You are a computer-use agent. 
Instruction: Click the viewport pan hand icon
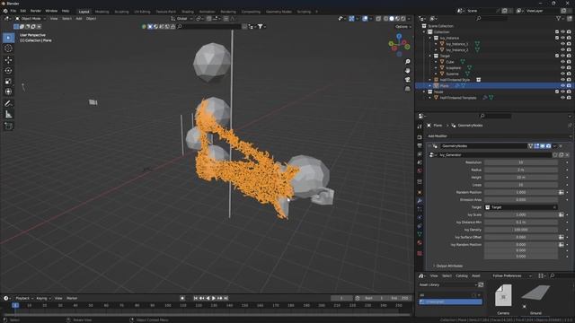pyautogui.click(x=407, y=70)
